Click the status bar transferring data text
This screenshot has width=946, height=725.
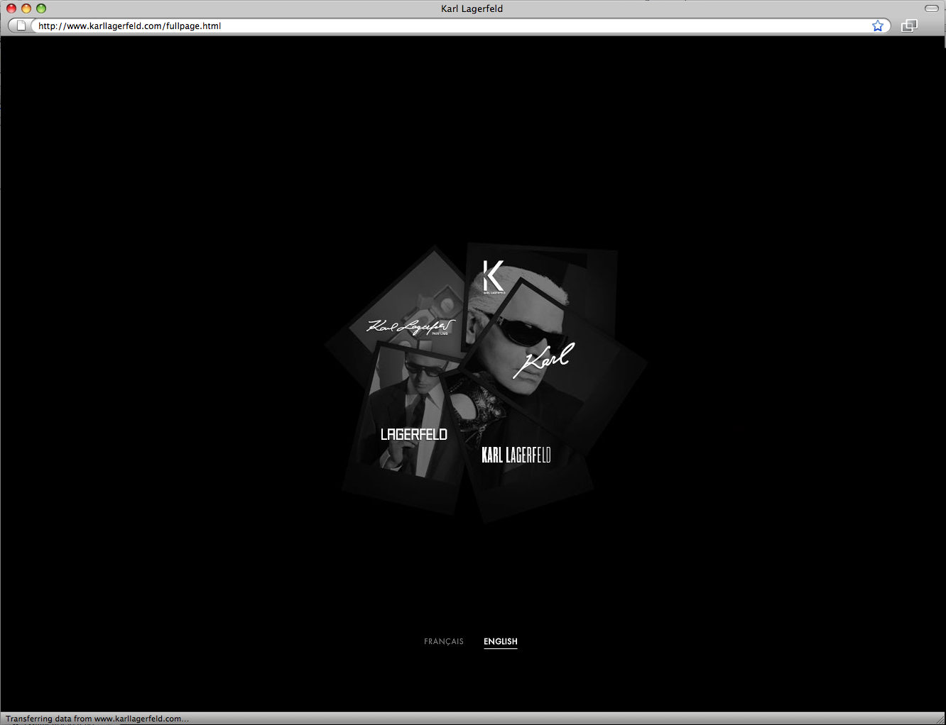pos(97,719)
